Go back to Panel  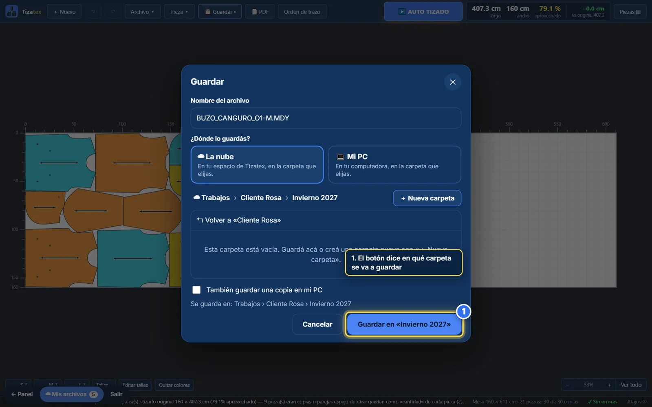22,394
